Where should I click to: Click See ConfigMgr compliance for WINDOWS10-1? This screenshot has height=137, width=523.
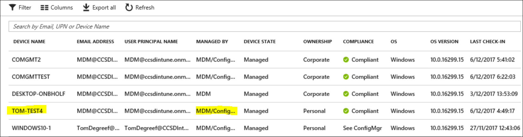point(362,128)
